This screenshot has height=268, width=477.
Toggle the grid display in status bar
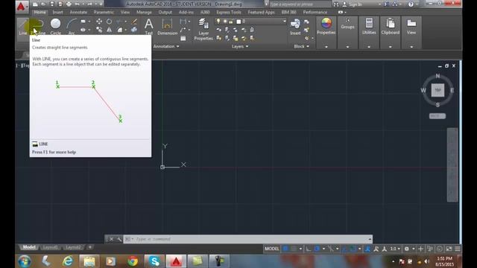tap(285, 249)
